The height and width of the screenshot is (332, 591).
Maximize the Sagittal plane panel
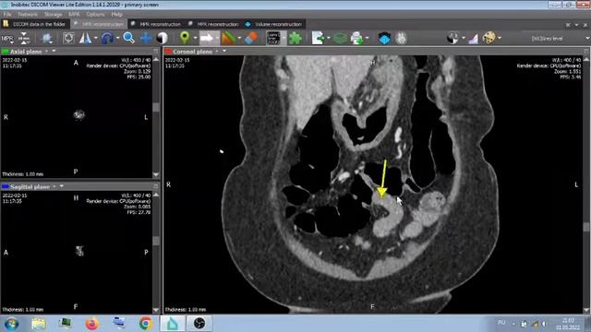(x=156, y=186)
